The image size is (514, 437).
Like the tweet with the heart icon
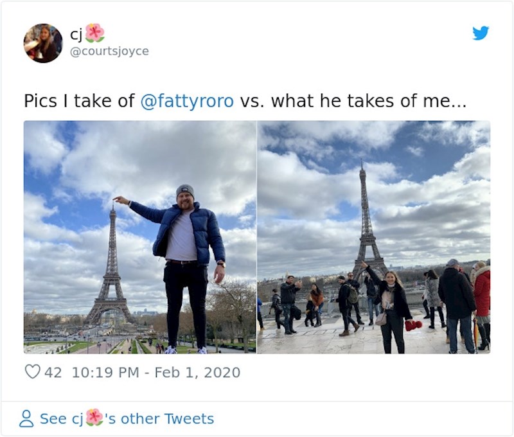(32, 372)
